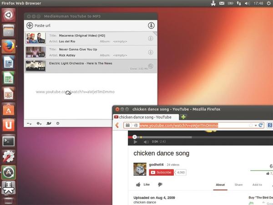Viewport: 273px width, 205px height.
Task: Open the mail indicator in top panel
Action: click(222, 3)
